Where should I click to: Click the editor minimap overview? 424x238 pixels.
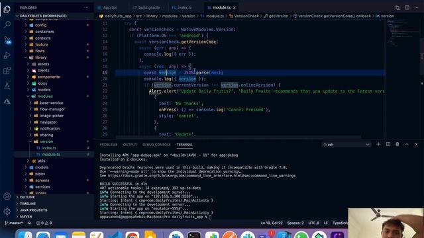[x=402, y=32]
